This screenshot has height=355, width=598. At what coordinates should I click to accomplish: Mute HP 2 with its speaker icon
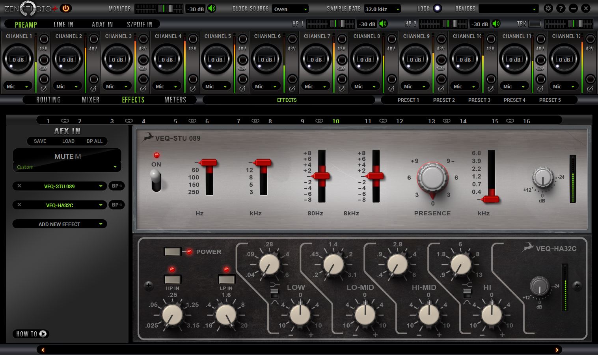tap(496, 24)
